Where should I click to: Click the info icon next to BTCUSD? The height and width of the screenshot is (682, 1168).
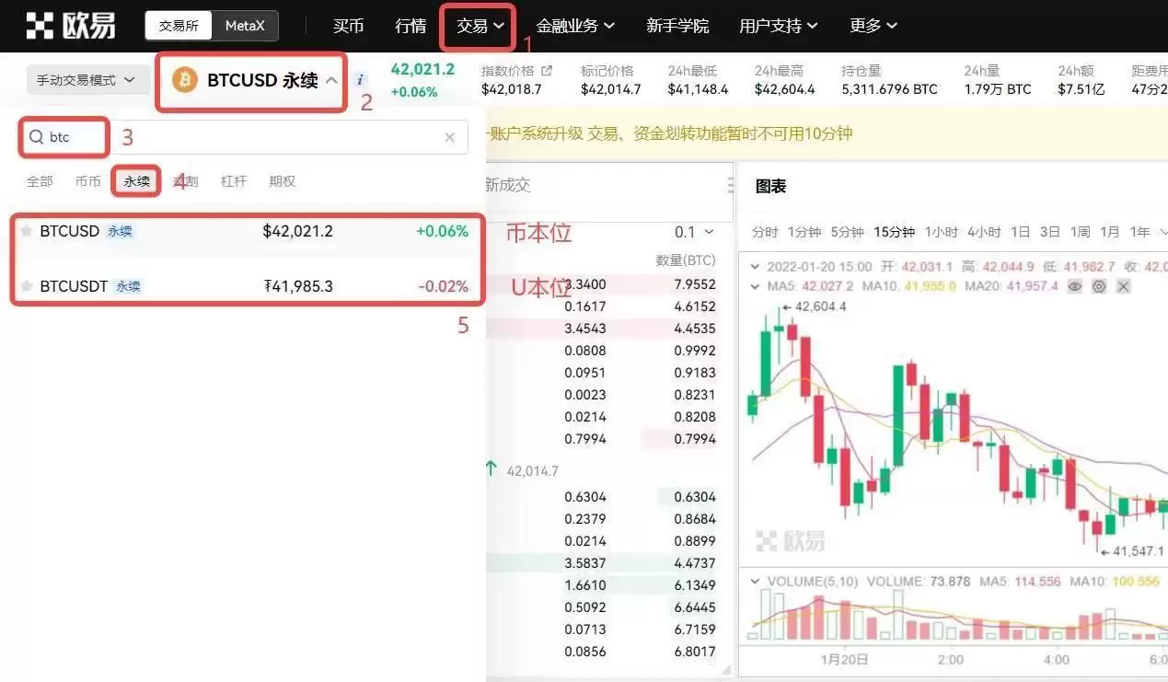359,78
